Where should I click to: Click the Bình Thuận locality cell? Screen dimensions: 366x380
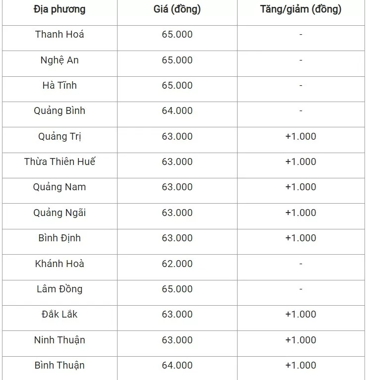click(x=60, y=366)
